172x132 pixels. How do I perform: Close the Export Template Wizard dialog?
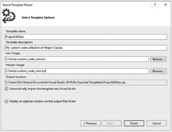pyautogui.click(x=165, y=5)
